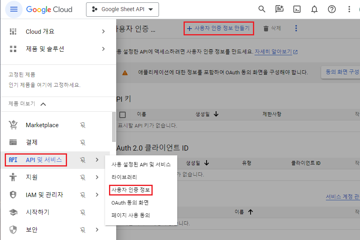
Task: Open the help question mark icon
Action: point(332,9)
